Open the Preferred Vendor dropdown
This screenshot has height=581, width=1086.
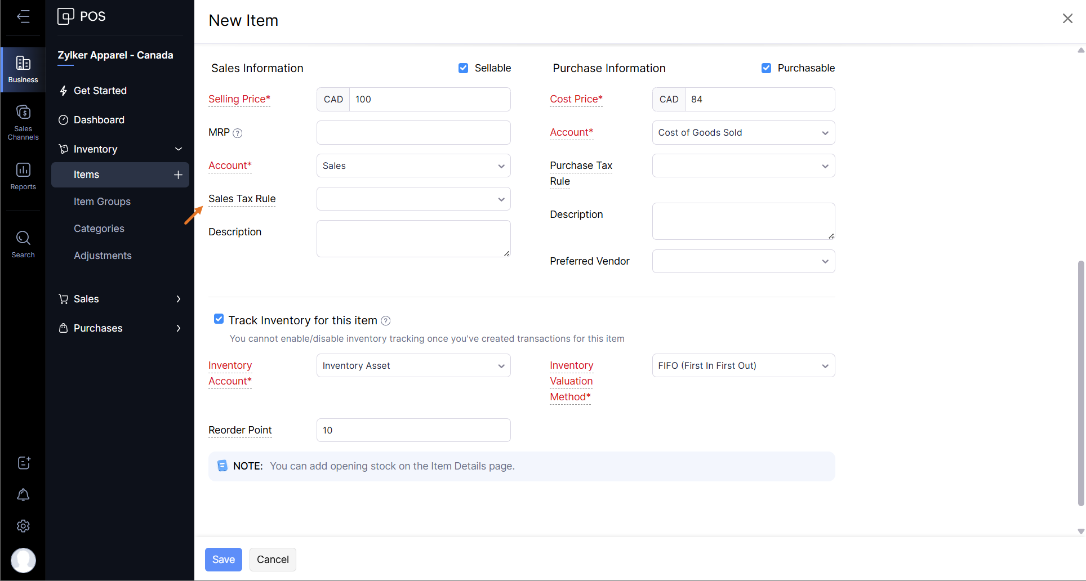tap(743, 261)
